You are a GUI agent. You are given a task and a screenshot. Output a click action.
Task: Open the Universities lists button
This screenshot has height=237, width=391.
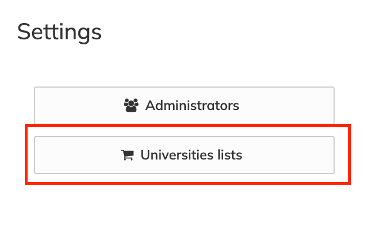click(184, 155)
